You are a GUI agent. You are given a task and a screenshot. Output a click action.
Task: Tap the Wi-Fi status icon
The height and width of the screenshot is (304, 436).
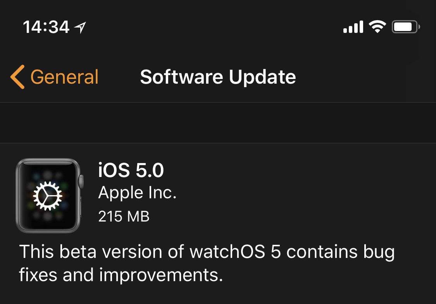pos(377,27)
